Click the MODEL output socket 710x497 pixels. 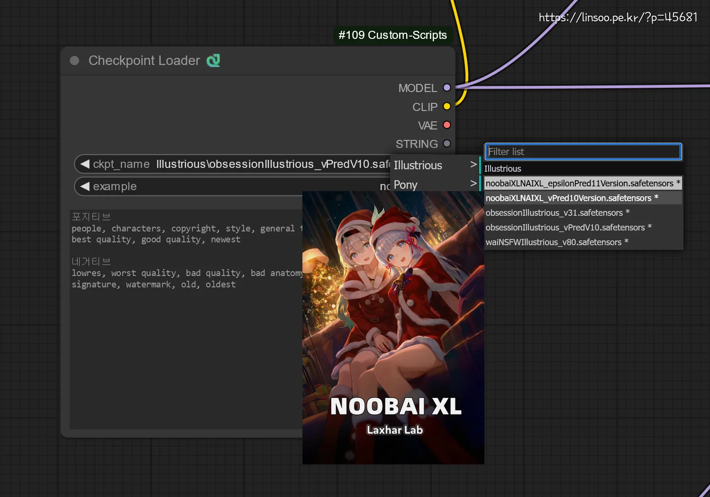pos(446,88)
